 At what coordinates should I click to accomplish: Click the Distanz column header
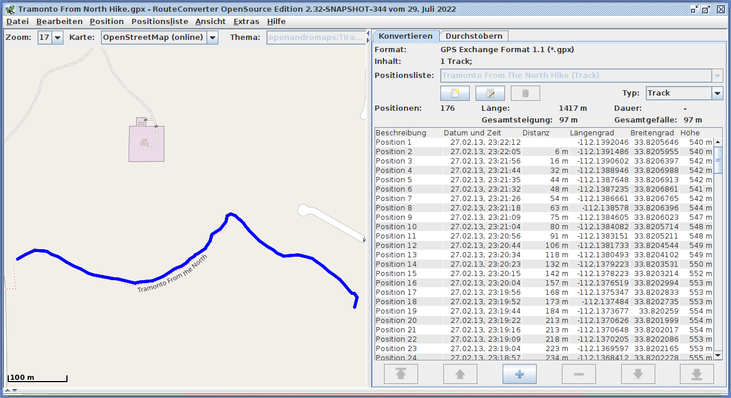[x=535, y=133]
